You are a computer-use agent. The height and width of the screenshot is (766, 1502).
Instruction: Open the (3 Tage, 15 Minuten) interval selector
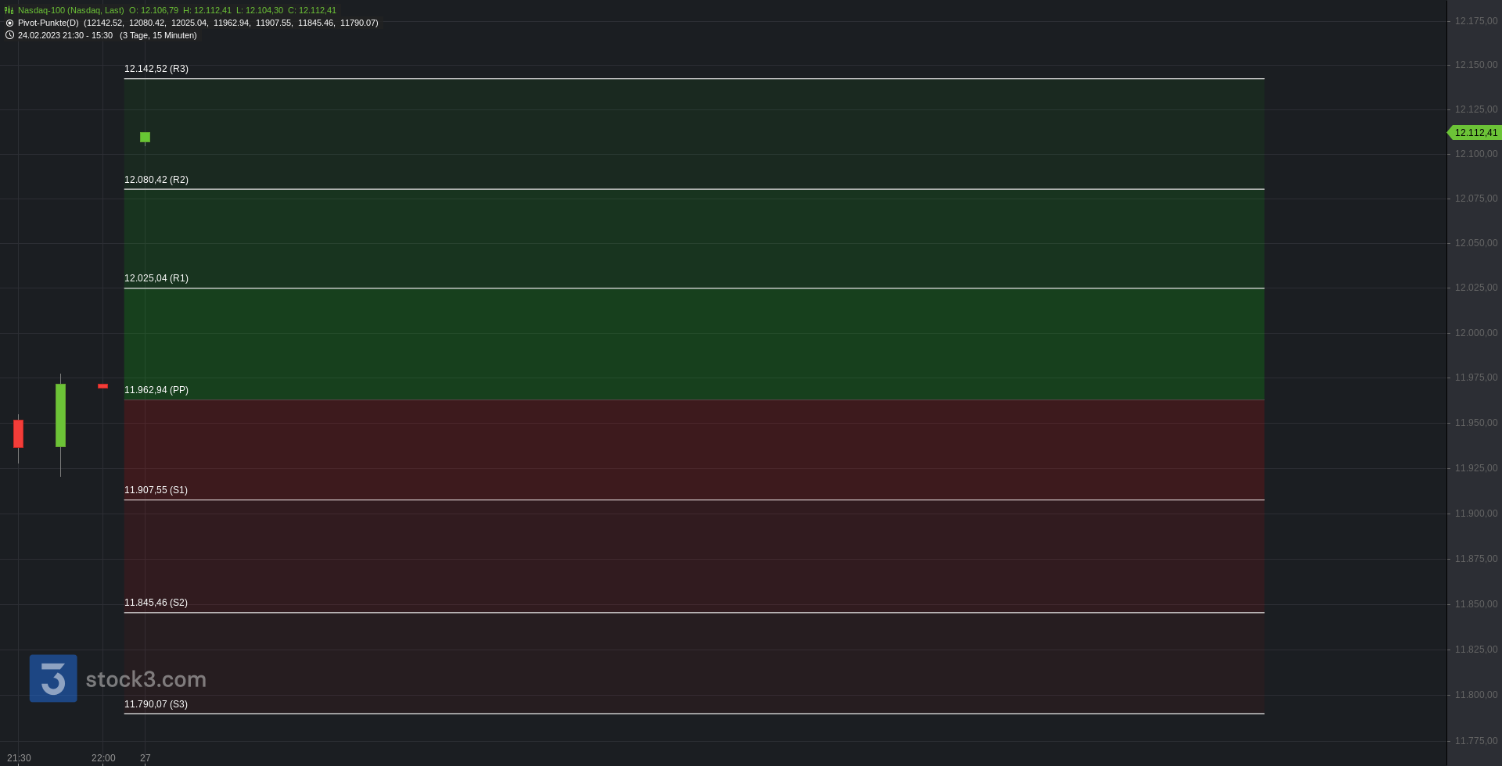point(158,35)
